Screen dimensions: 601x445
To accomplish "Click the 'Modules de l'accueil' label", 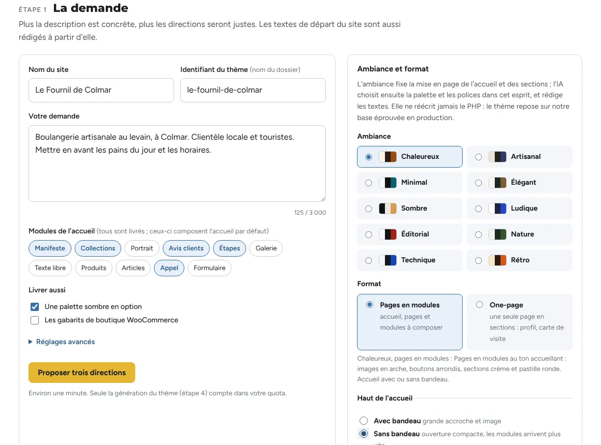I will 61,231.
